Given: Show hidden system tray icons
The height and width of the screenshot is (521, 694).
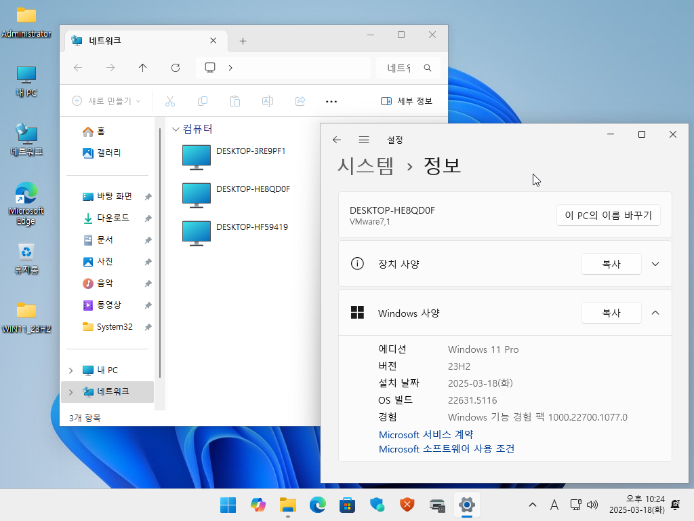Looking at the screenshot, I should coord(533,505).
